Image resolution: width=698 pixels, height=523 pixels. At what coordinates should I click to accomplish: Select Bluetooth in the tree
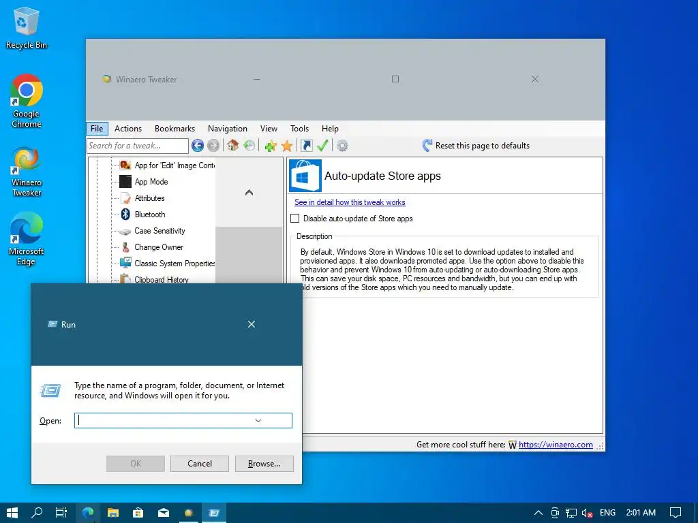click(x=142, y=215)
